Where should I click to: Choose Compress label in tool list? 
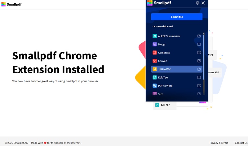coord(164,53)
